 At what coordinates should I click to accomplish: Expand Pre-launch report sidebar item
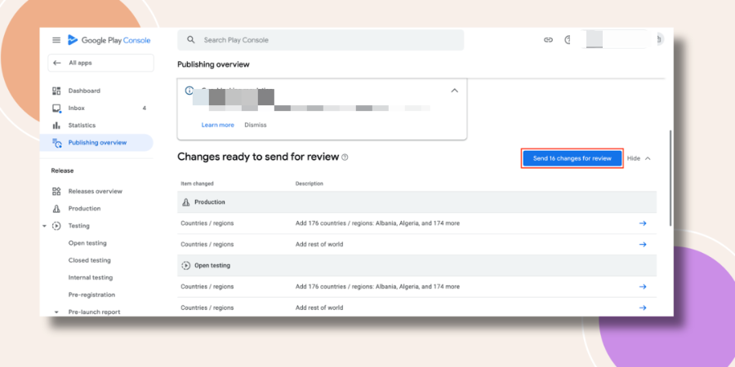point(56,312)
